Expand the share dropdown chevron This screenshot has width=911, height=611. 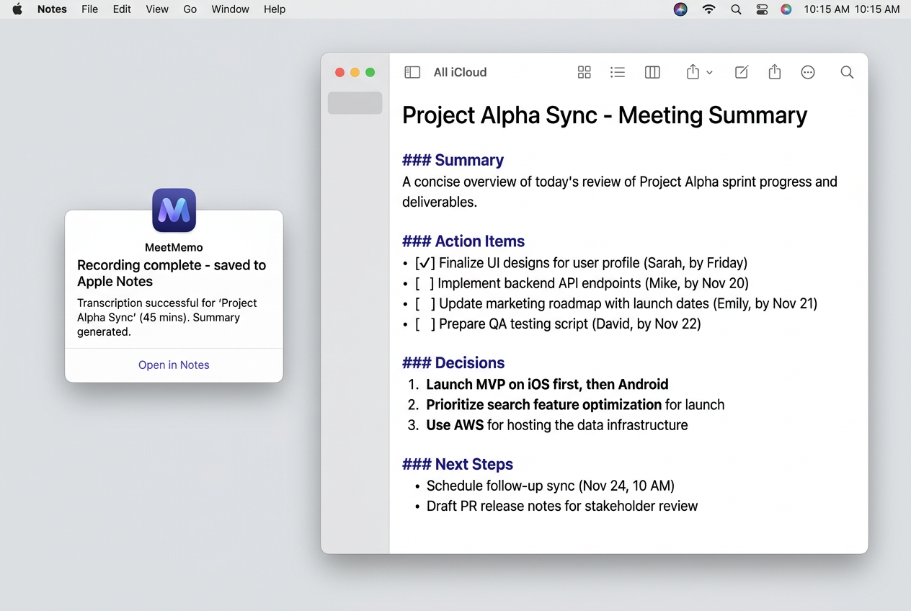click(x=709, y=73)
